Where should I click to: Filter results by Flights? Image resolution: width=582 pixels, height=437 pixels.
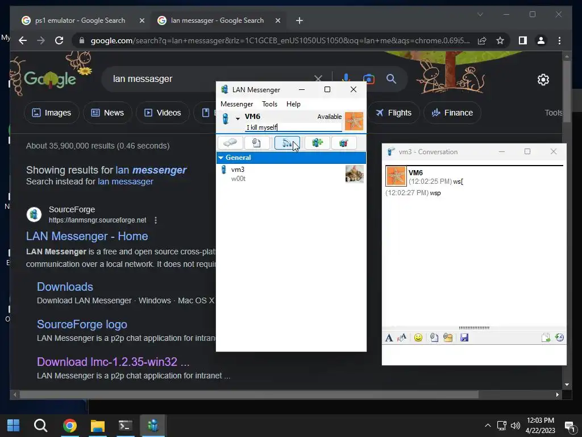[393, 113]
